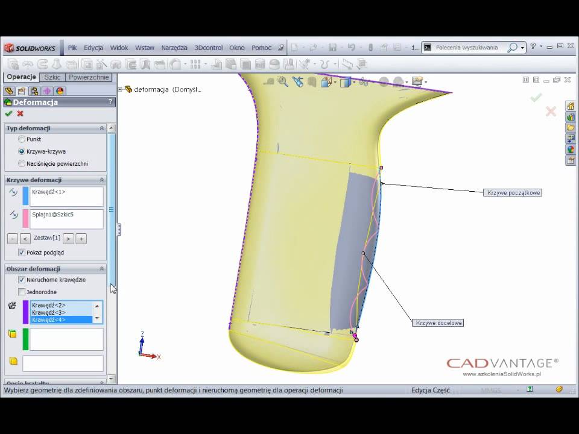Open the View Orientation dropdown arrow
The height and width of the screenshot is (434, 579).
click(335, 81)
